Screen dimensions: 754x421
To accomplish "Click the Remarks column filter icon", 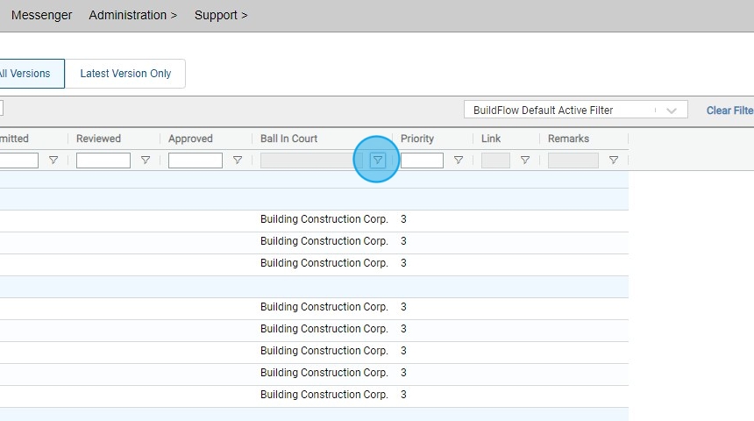I will [x=614, y=161].
